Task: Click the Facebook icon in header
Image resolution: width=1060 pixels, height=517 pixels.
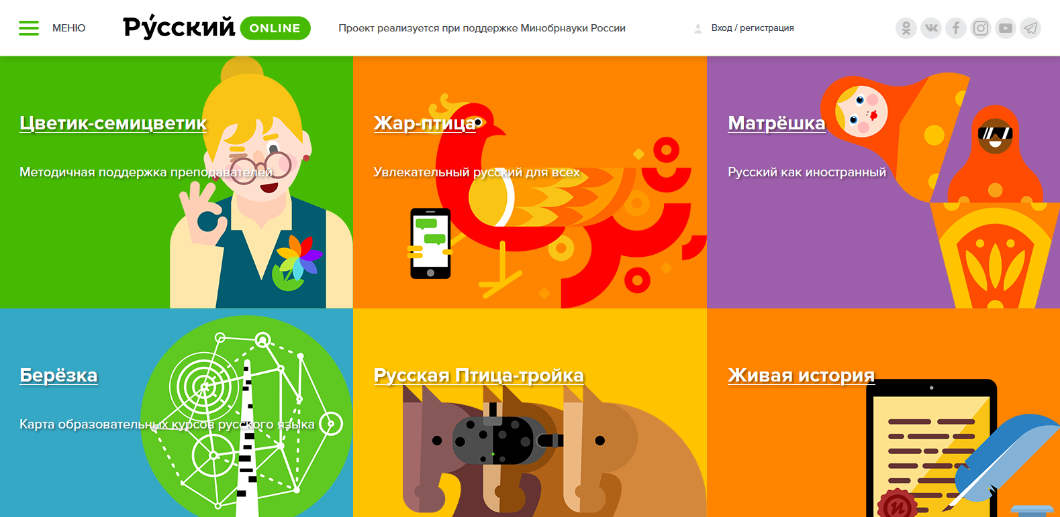Action: pyautogui.click(x=956, y=28)
